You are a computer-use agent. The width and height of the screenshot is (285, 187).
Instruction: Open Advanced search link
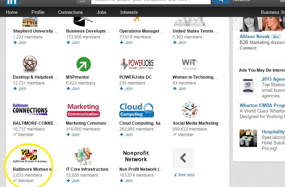click(x=241, y=1)
